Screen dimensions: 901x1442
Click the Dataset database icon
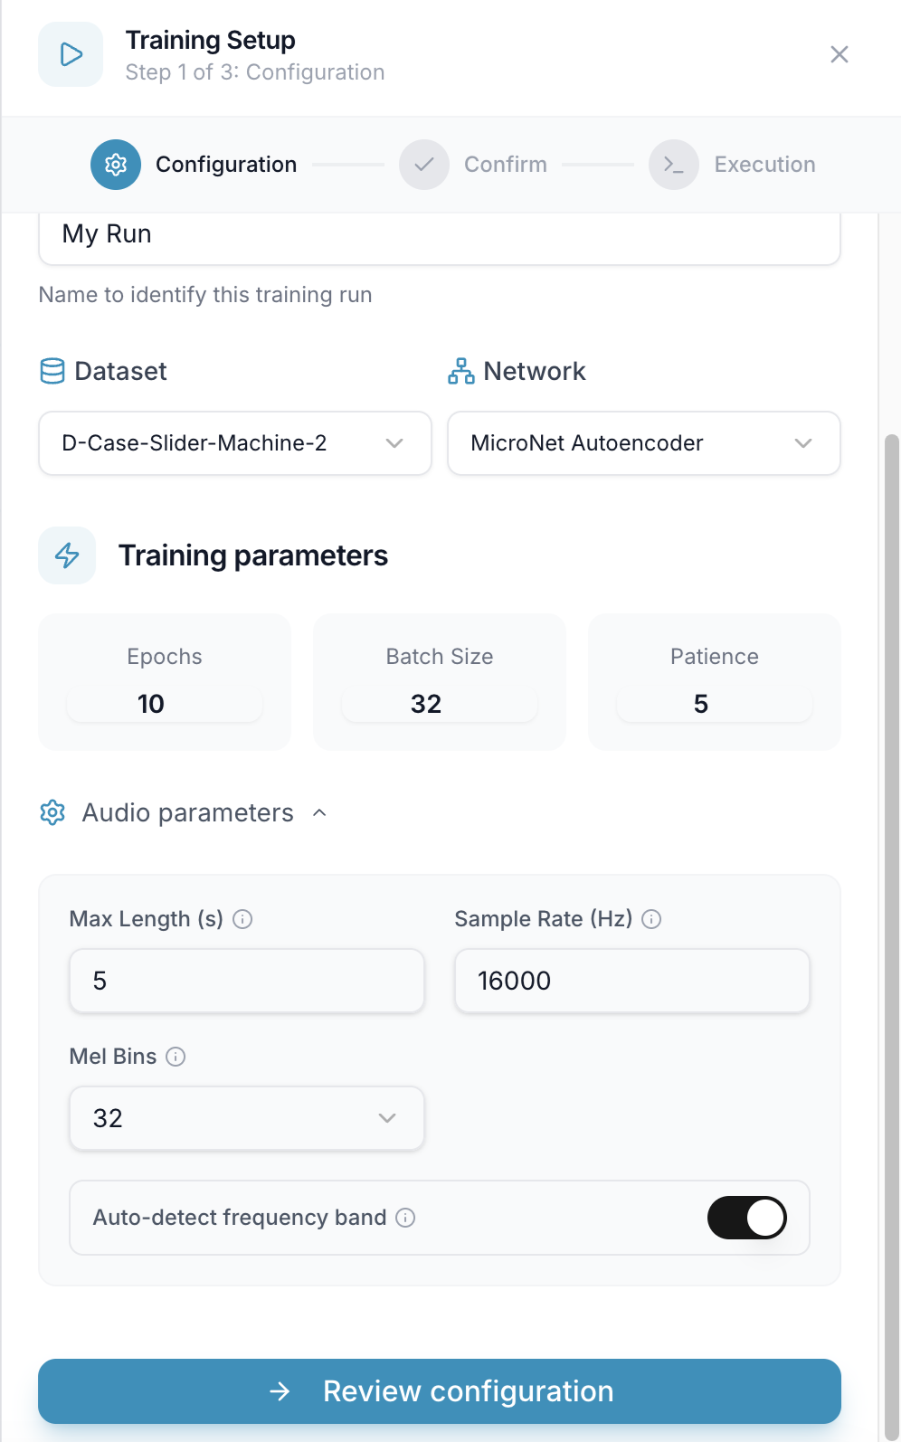click(x=52, y=371)
